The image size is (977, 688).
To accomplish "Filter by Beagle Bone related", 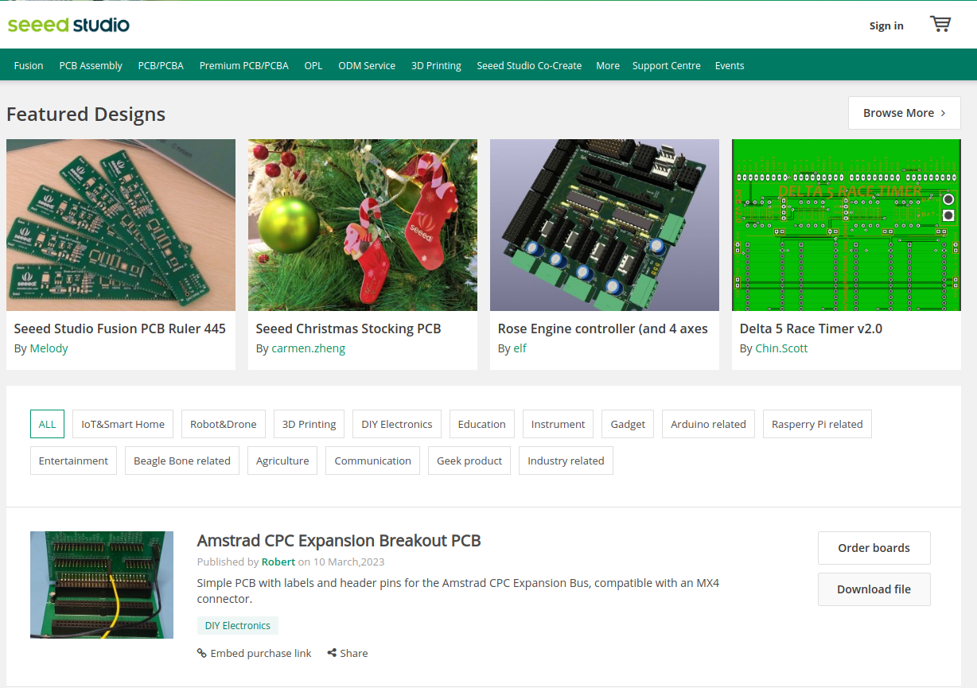I will [182, 461].
